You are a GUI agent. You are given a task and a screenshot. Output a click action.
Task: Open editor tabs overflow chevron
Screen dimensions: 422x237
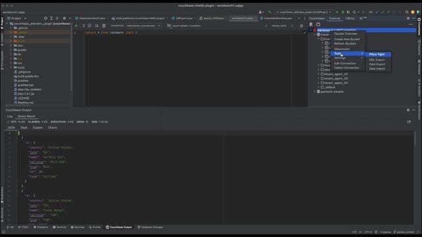[x=299, y=18]
